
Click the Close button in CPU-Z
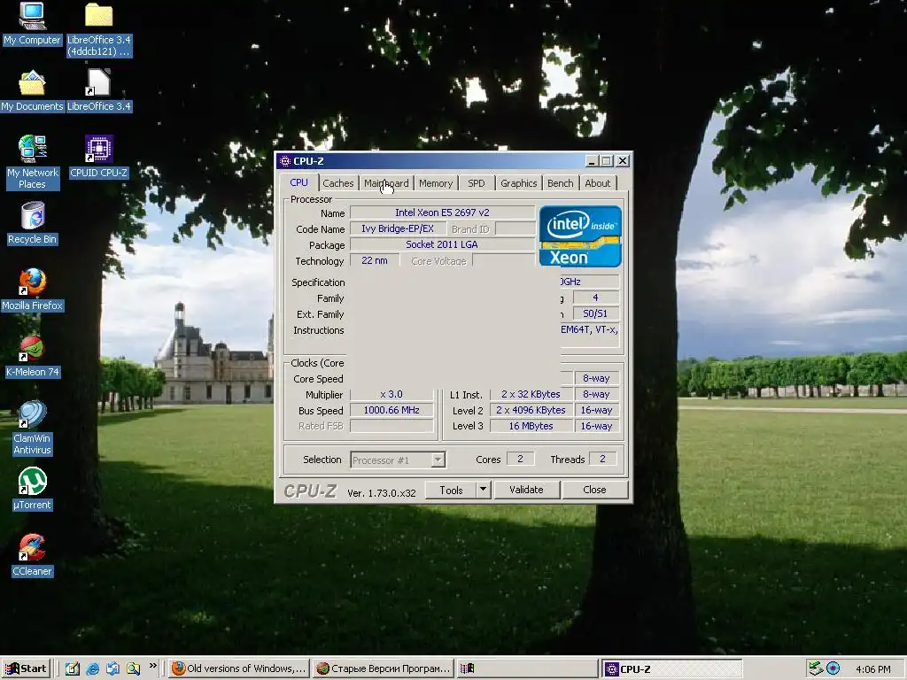click(x=594, y=490)
